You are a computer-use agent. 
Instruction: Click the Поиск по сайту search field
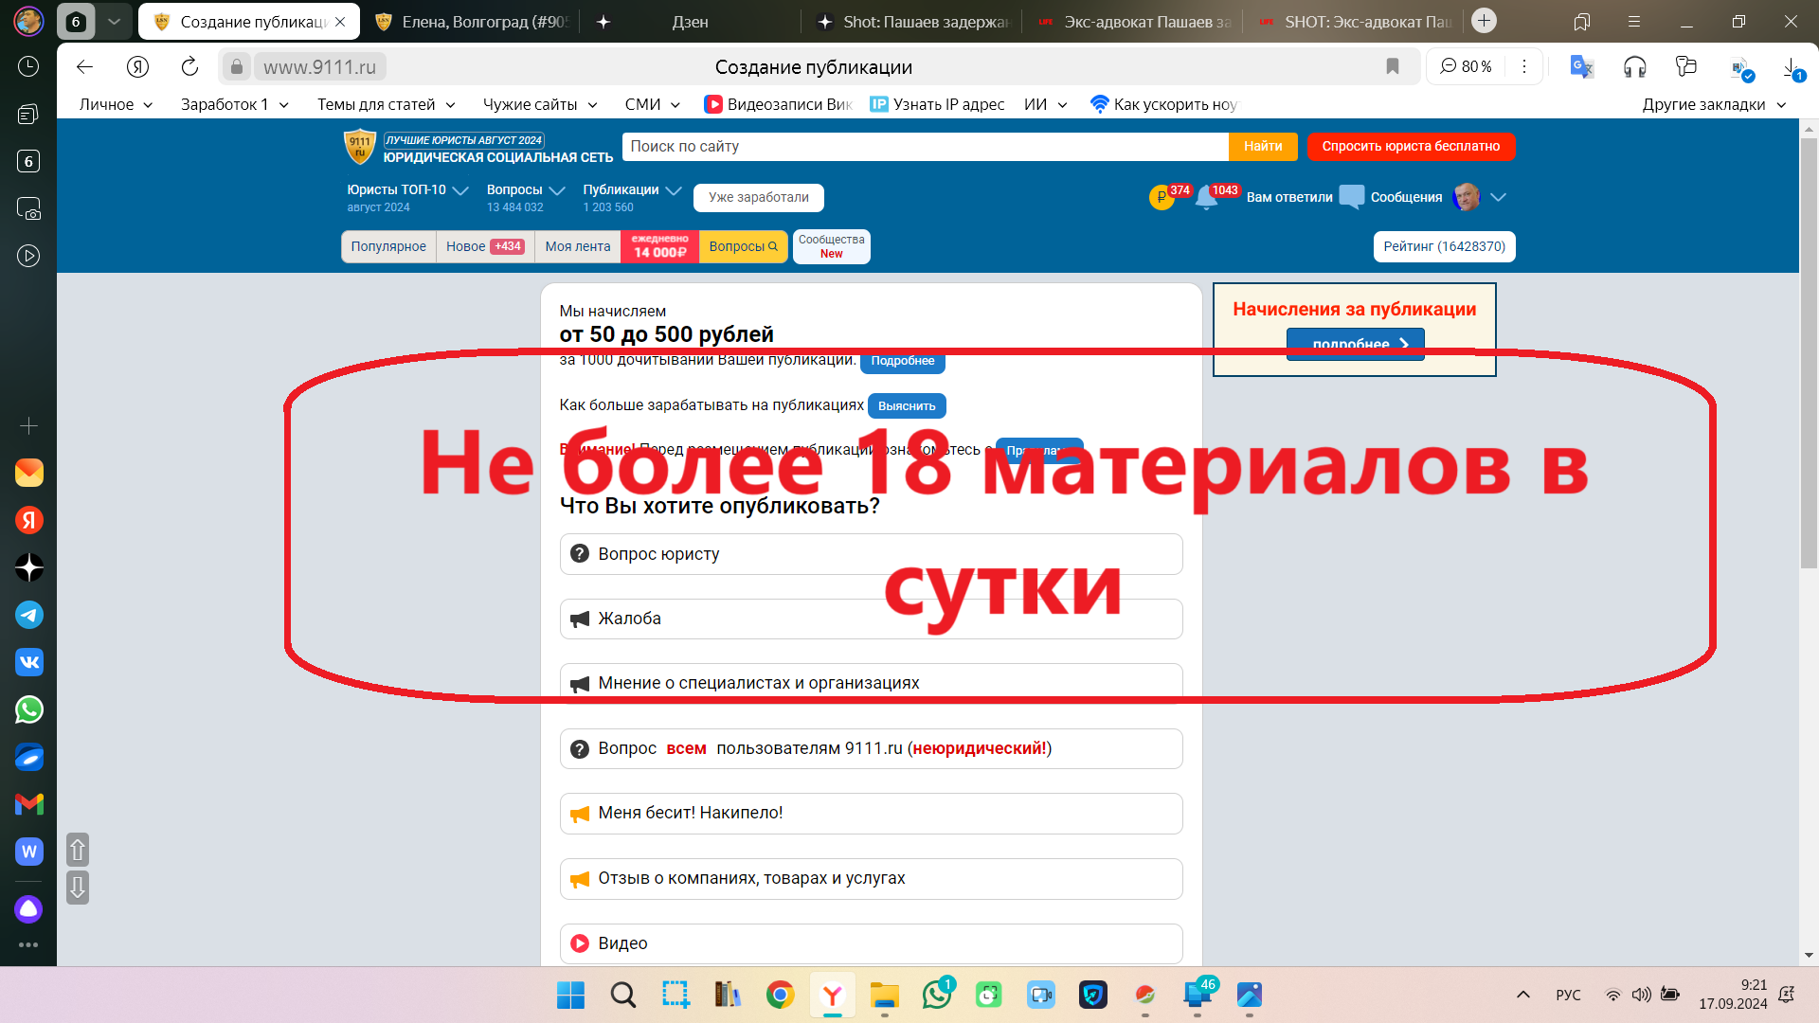click(x=925, y=146)
